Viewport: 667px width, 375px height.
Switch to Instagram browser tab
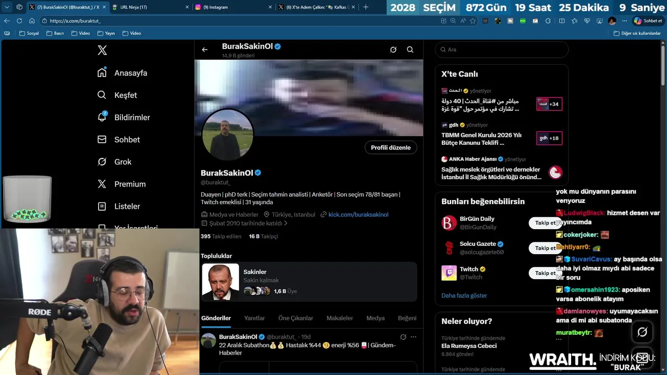pyautogui.click(x=233, y=7)
